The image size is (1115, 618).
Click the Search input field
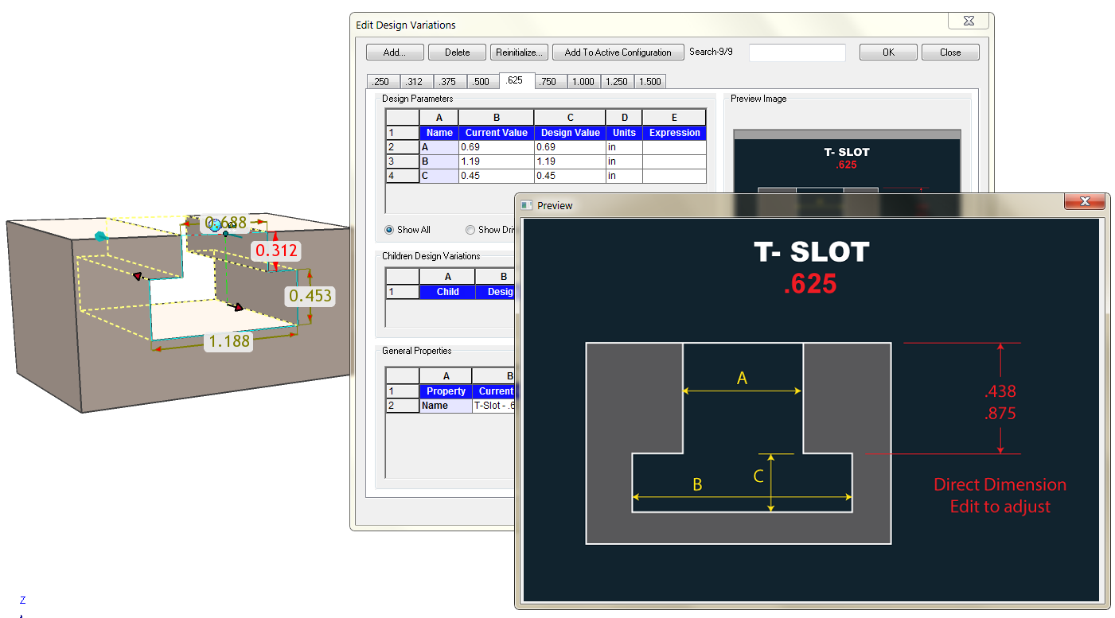[x=797, y=52]
